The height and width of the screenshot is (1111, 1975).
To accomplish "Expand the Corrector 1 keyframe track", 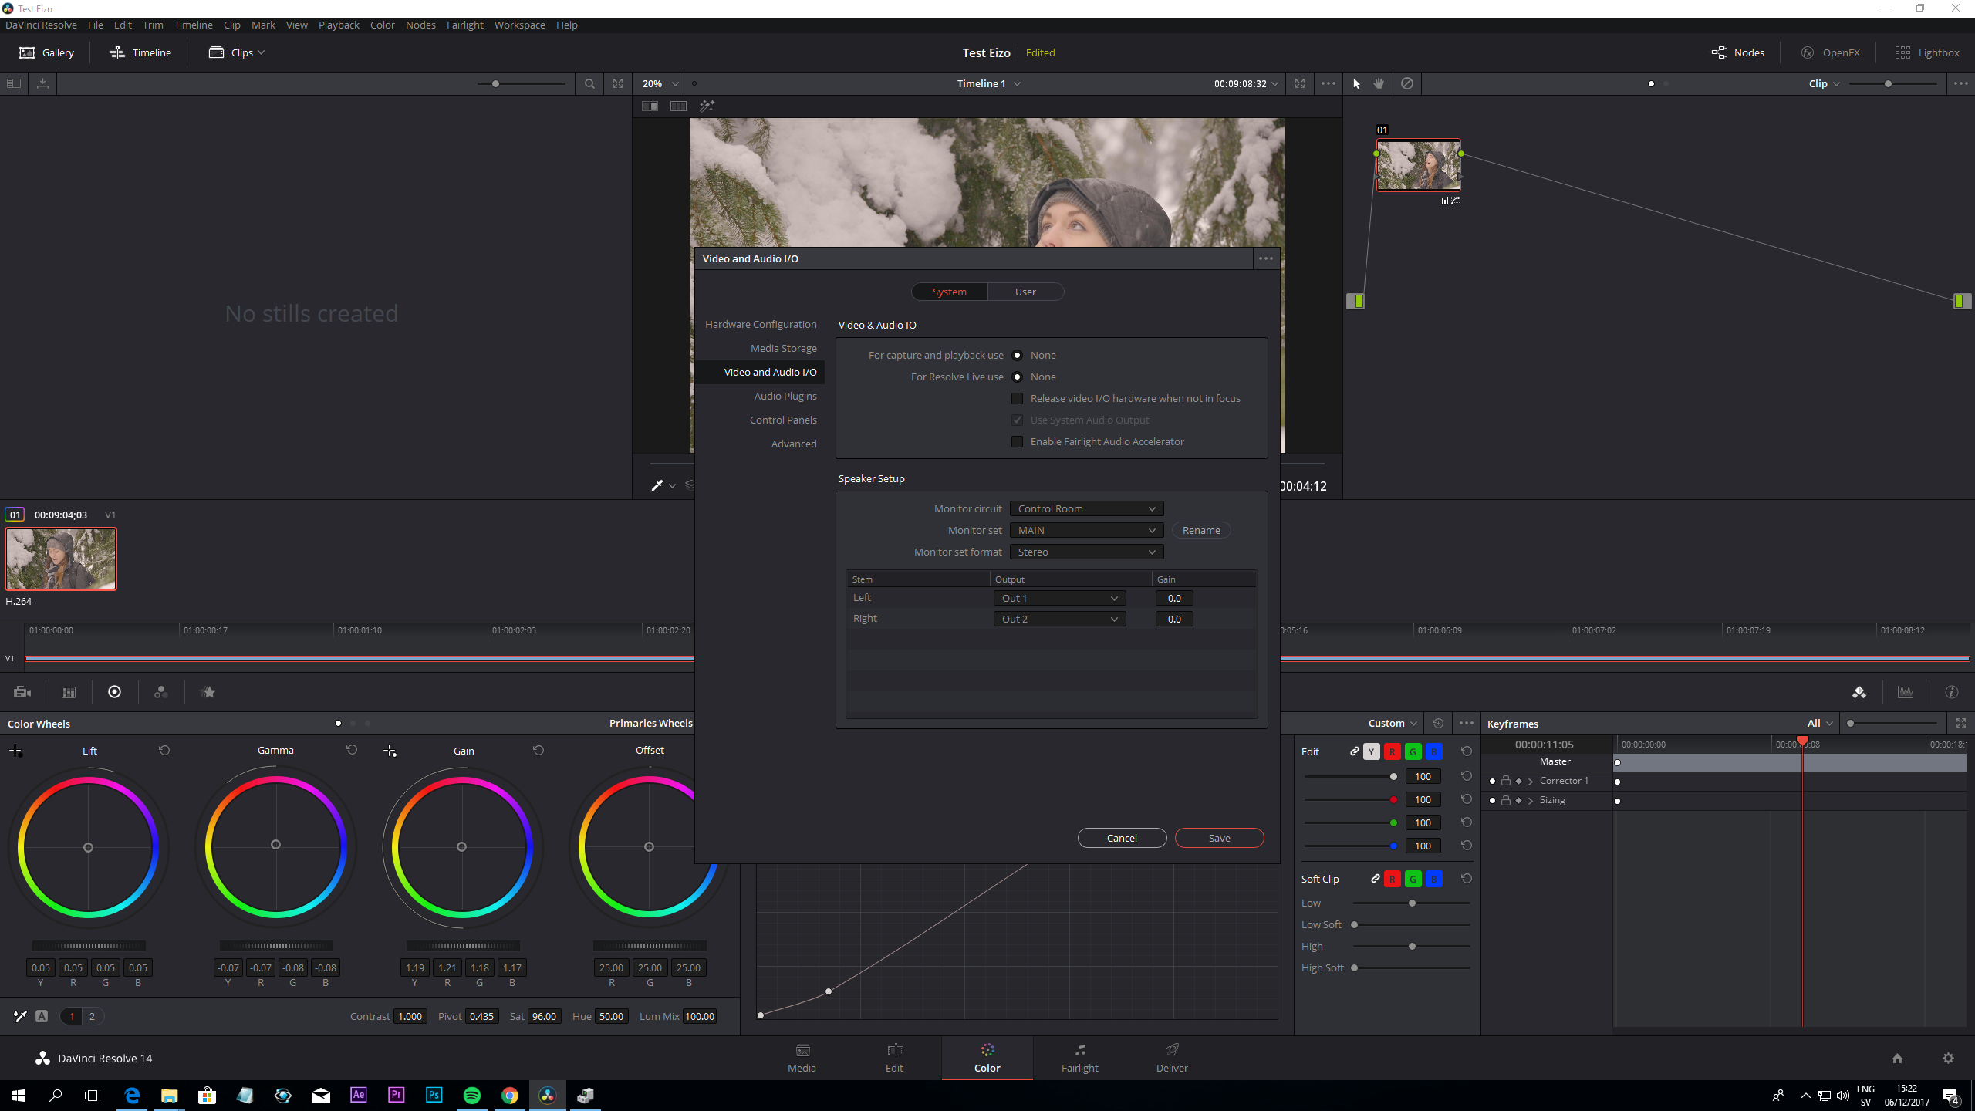I will (x=1531, y=781).
